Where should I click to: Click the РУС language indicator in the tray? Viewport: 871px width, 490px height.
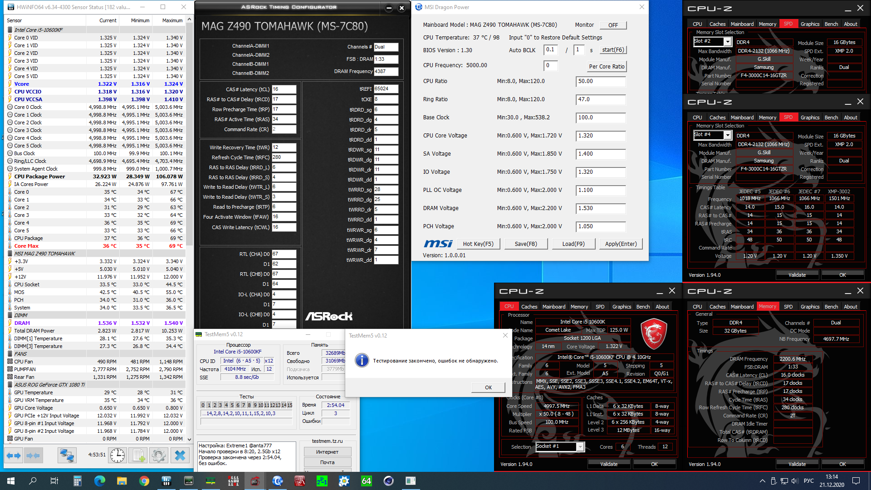click(x=809, y=481)
